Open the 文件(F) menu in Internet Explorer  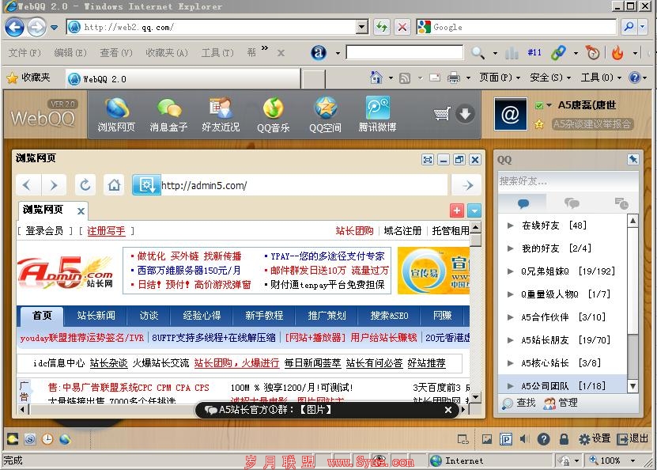coord(25,53)
